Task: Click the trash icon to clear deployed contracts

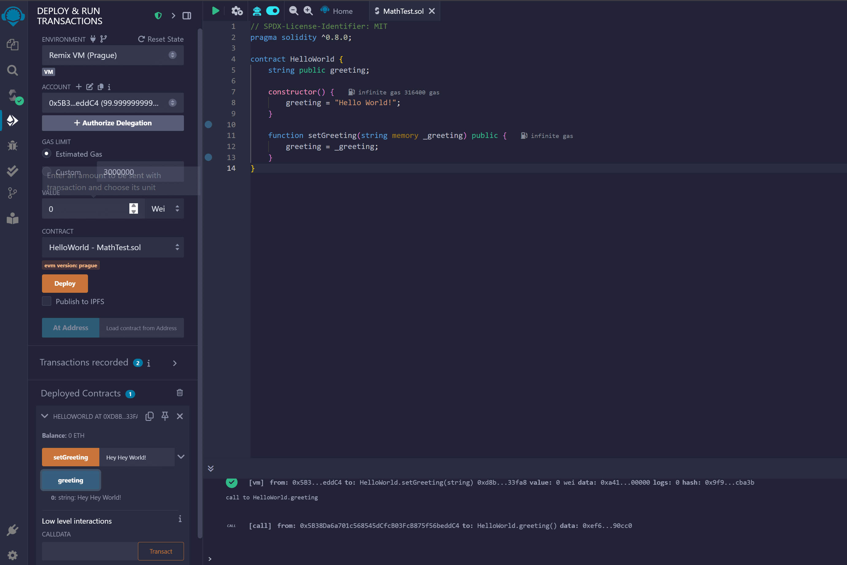Action: [x=180, y=393]
